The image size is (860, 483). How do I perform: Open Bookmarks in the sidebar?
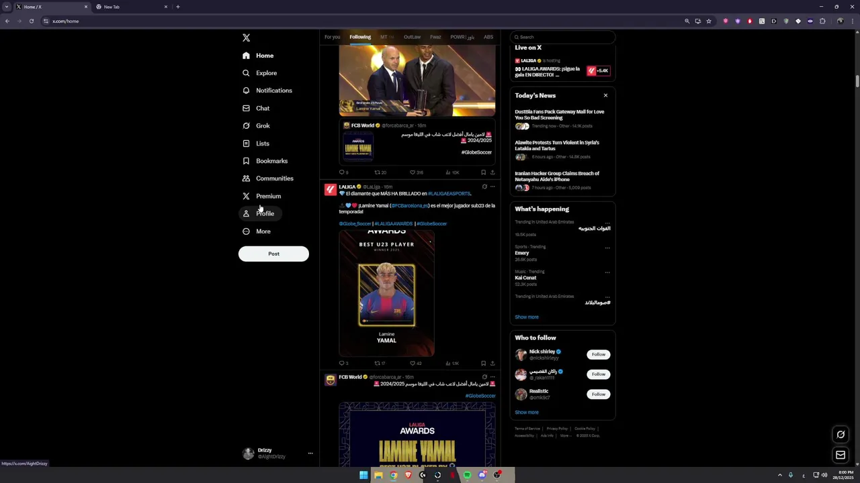point(265,161)
